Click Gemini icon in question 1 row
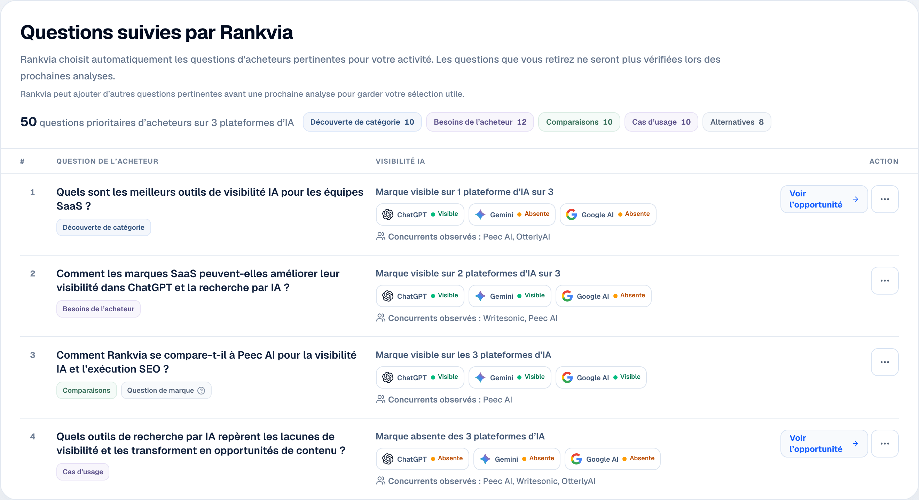This screenshot has width=919, height=500. tap(480, 214)
